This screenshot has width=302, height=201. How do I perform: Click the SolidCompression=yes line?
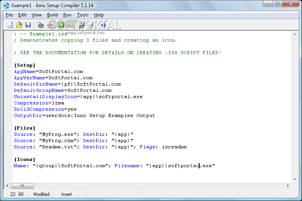click(x=45, y=109)
